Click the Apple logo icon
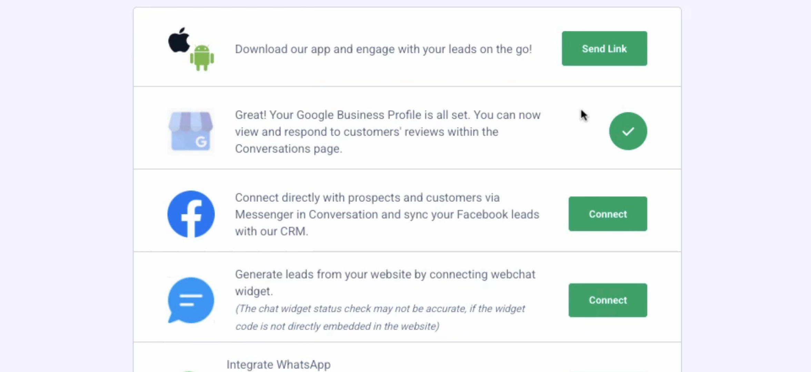 (179, 41)
